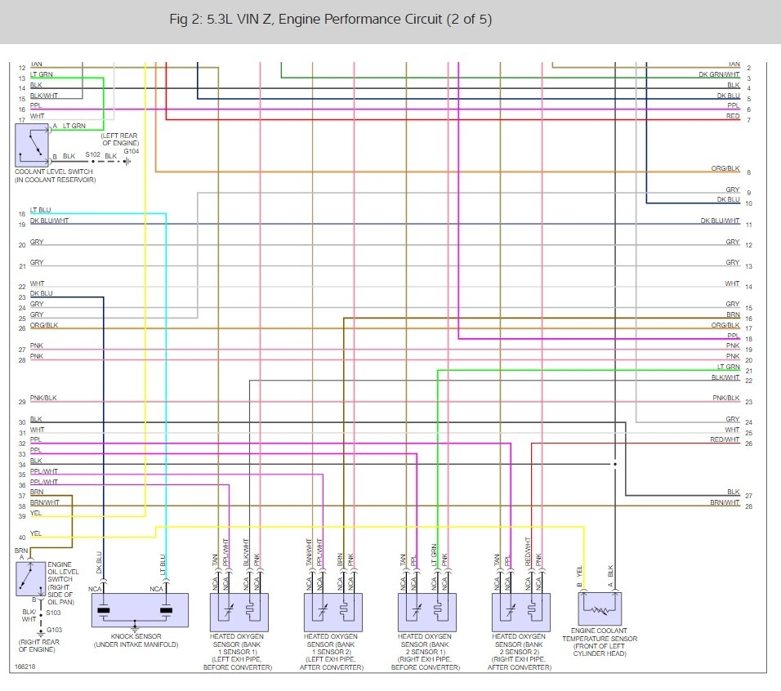Select the Knock Sensor component box
Image resolution: width=781 pixels, height=691 pixels.
pos(140,610)
